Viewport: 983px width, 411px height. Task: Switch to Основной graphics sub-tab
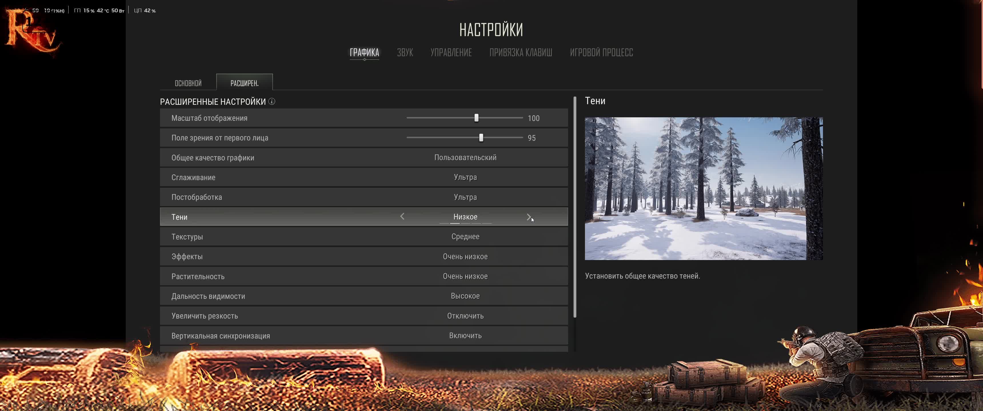click(188, 83)
